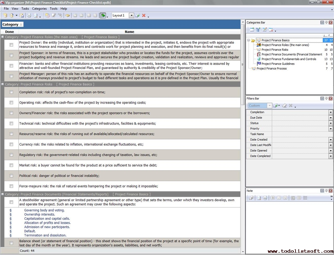The image size is (334, 255).
Task: Click the add subcategory icon in Categories Bar
Action: coord(258,30)
